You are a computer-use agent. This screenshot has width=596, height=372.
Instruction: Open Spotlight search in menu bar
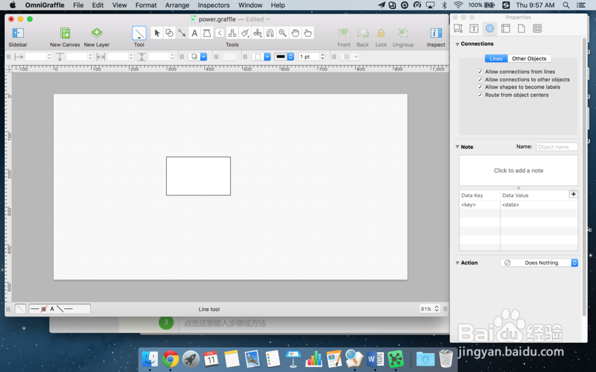tap(566, 5)
